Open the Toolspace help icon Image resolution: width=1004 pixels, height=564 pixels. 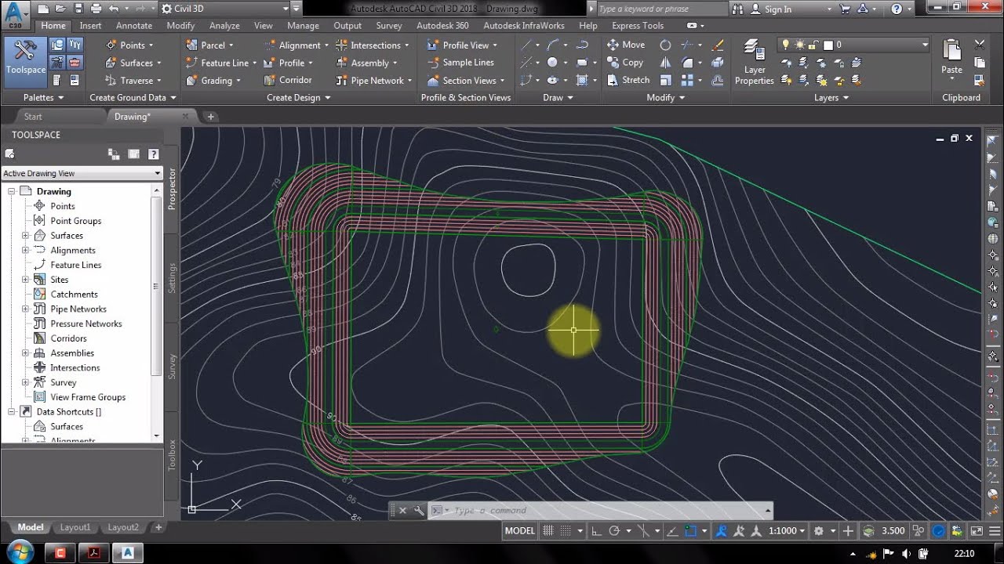pyautogui.click(x=154, y=154)
